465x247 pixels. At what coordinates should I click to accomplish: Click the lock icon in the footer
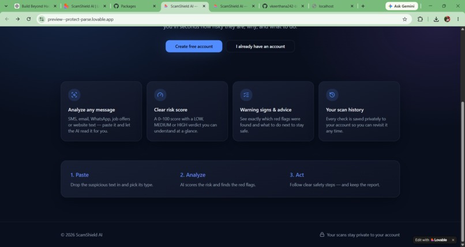322,234
